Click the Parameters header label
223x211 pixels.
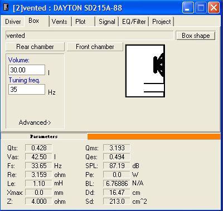coord(44,136)
